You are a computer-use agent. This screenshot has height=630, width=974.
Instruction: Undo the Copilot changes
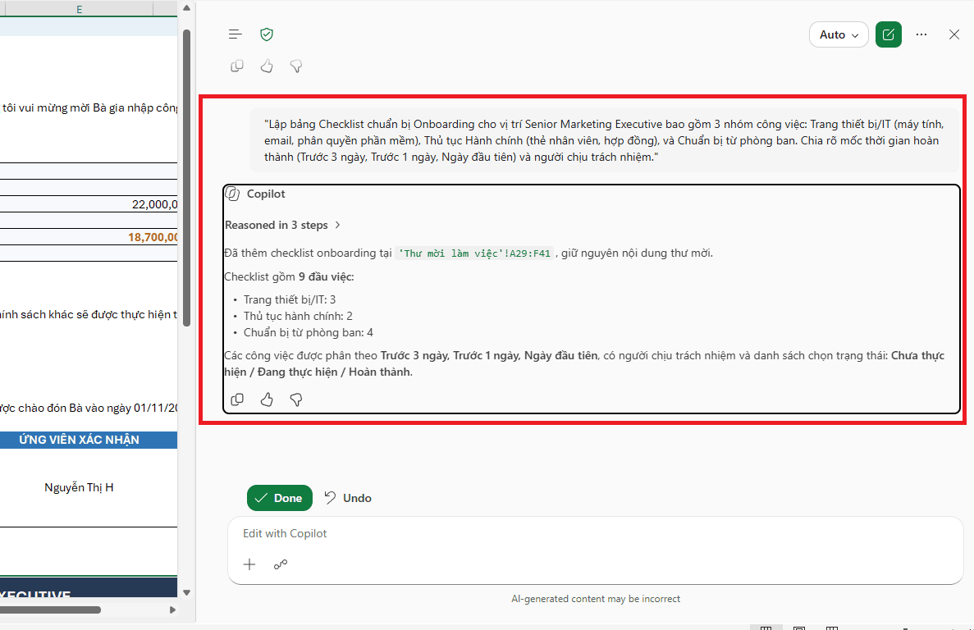coord(348,498)
